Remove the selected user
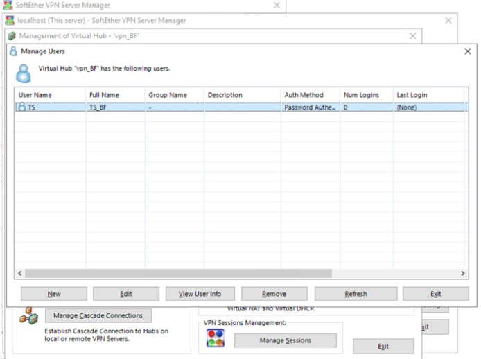This screenshot has width=481, height=359. tap(274, 294)
